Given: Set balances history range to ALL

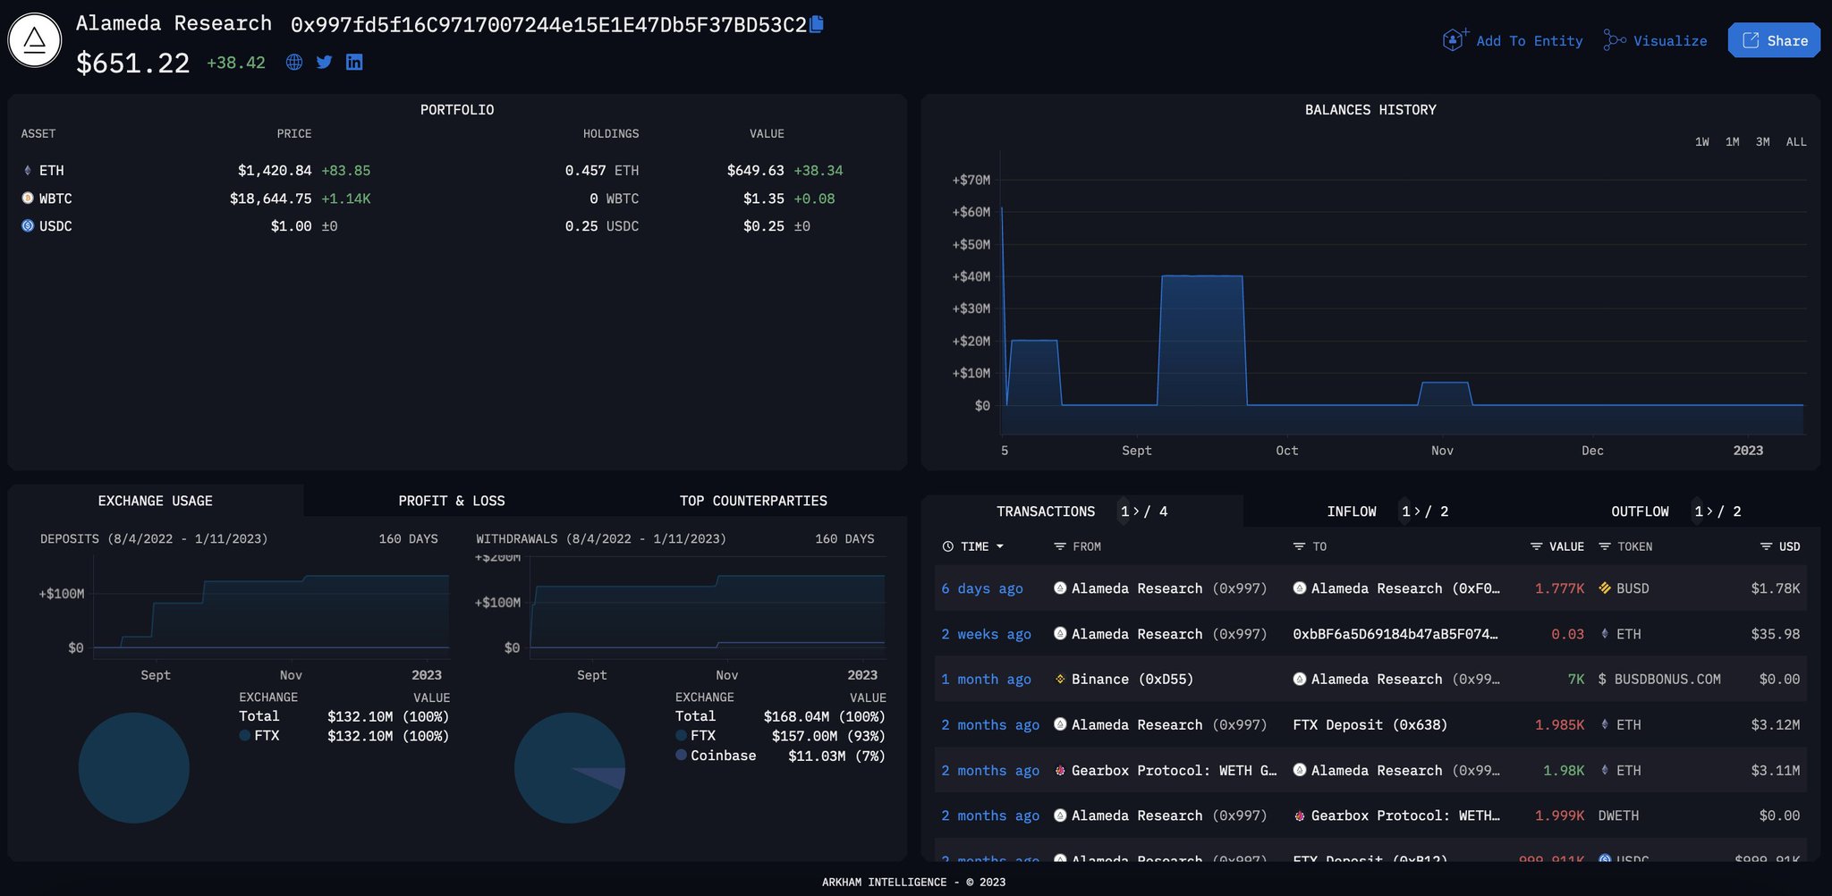Looking at the screenshot, I should pyautogui.click(x=1796, y=141).
